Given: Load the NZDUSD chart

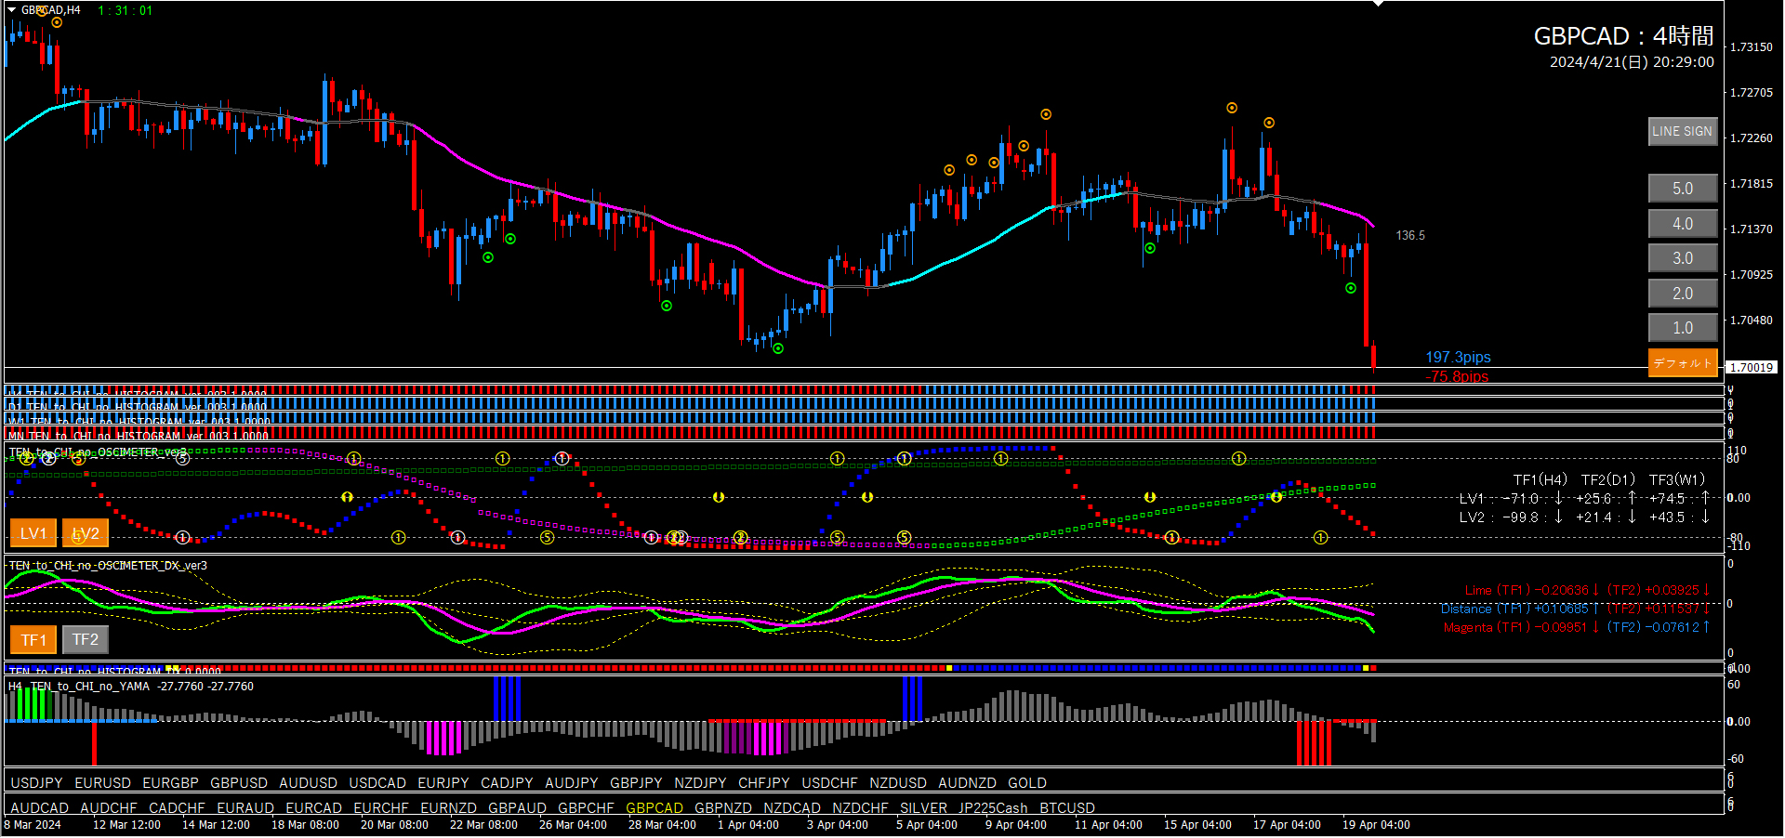Looking at the screenshot, I should click(x=898, y=783).
